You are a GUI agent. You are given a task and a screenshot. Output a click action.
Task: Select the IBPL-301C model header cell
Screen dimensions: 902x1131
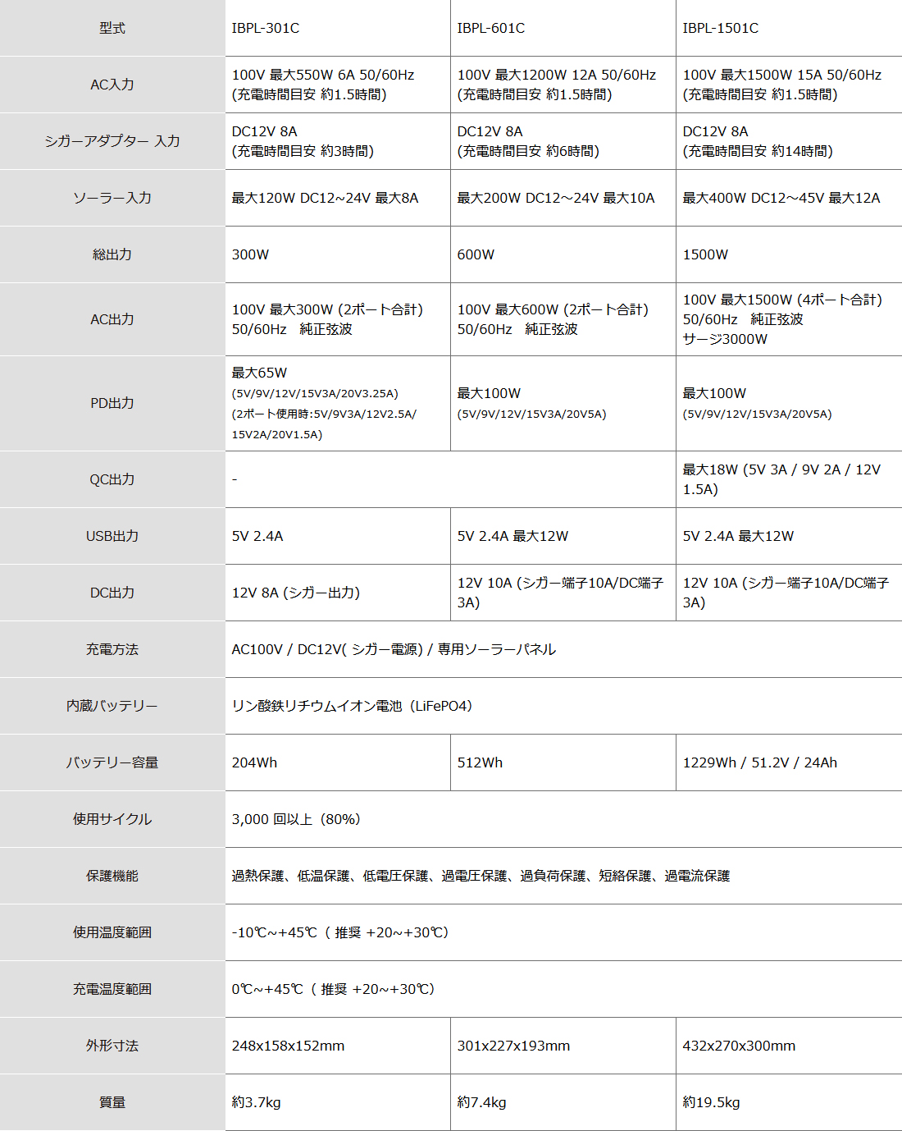click(x=338, y=28)
